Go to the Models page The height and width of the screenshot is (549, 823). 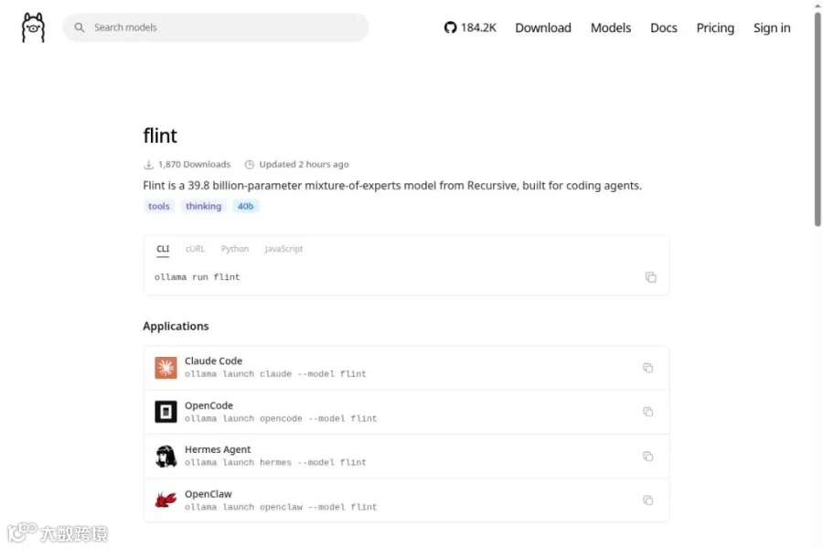[611, 27]
